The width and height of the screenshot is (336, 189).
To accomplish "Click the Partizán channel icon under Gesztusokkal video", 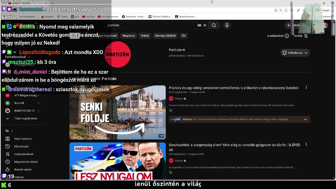I will point(171,161).
